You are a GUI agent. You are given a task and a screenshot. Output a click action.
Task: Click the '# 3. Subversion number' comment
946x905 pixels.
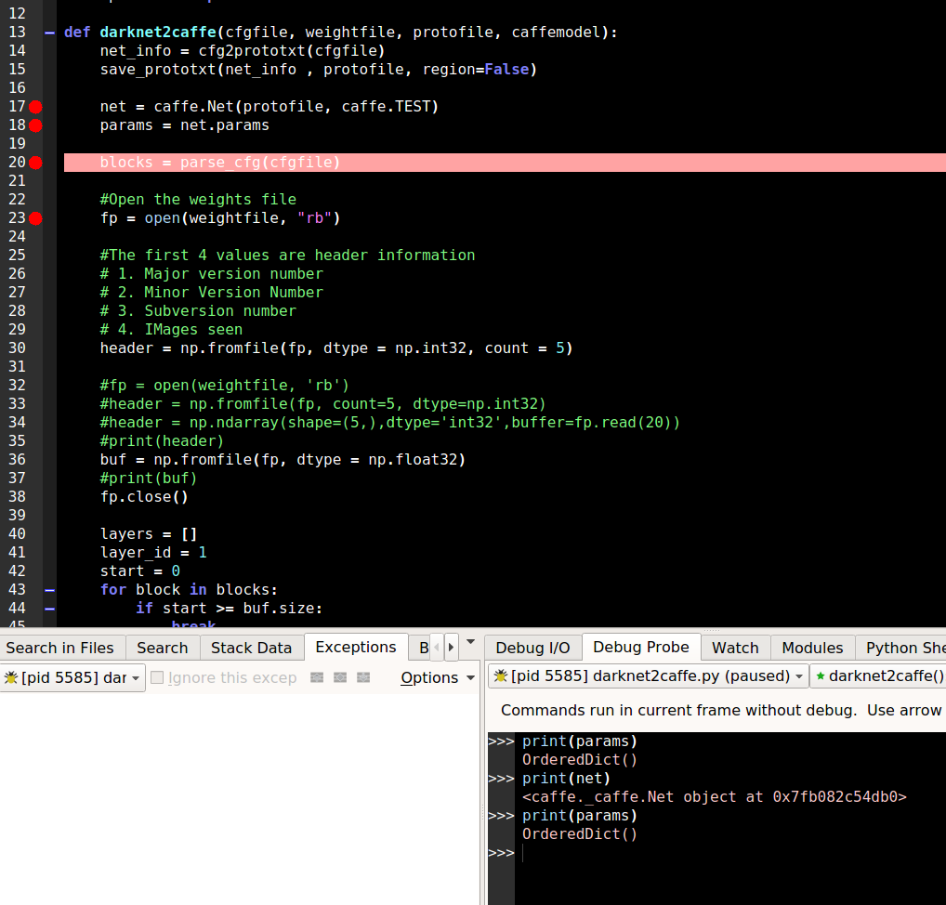coord(198,311)
